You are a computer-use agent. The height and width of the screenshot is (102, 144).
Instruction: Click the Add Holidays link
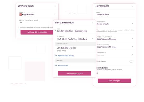63,66
